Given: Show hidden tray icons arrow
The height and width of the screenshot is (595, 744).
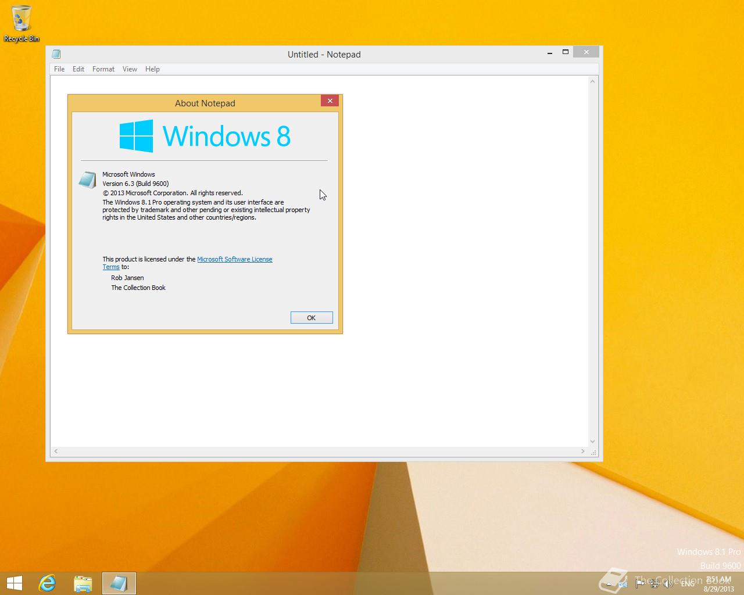Looking at the screenshot, I should 609,585.
